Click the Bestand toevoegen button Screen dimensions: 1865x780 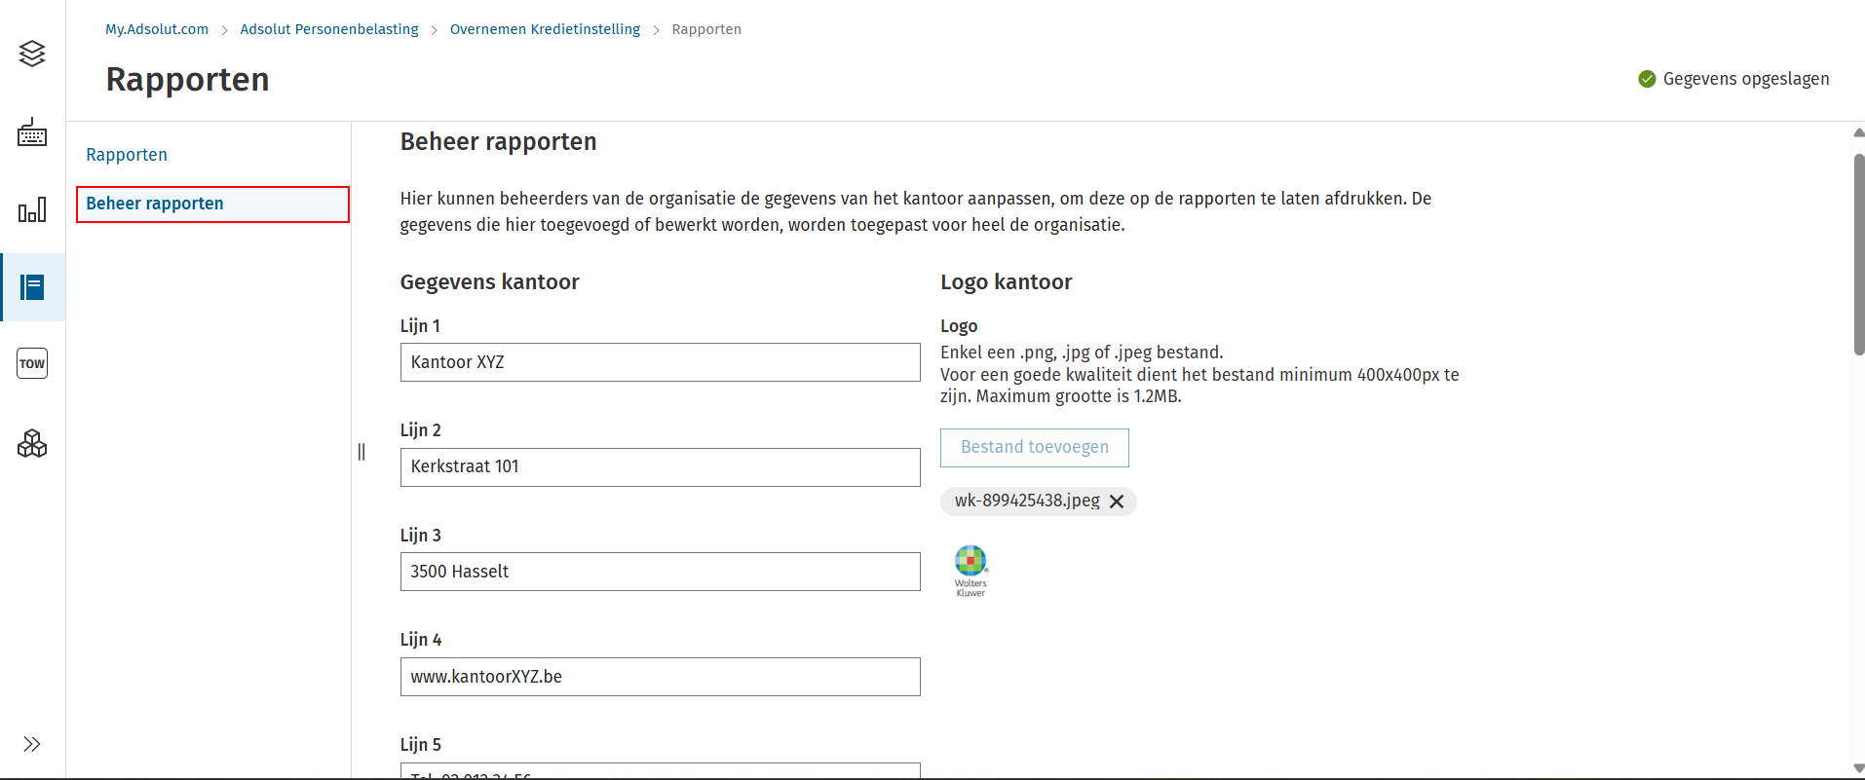pos(1034,448)
